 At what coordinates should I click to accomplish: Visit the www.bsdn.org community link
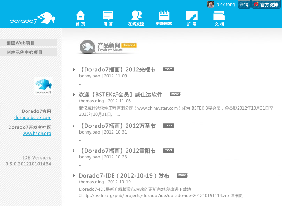[37, 134]
